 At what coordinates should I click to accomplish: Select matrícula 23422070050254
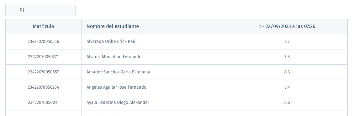[x=44, y=87]
